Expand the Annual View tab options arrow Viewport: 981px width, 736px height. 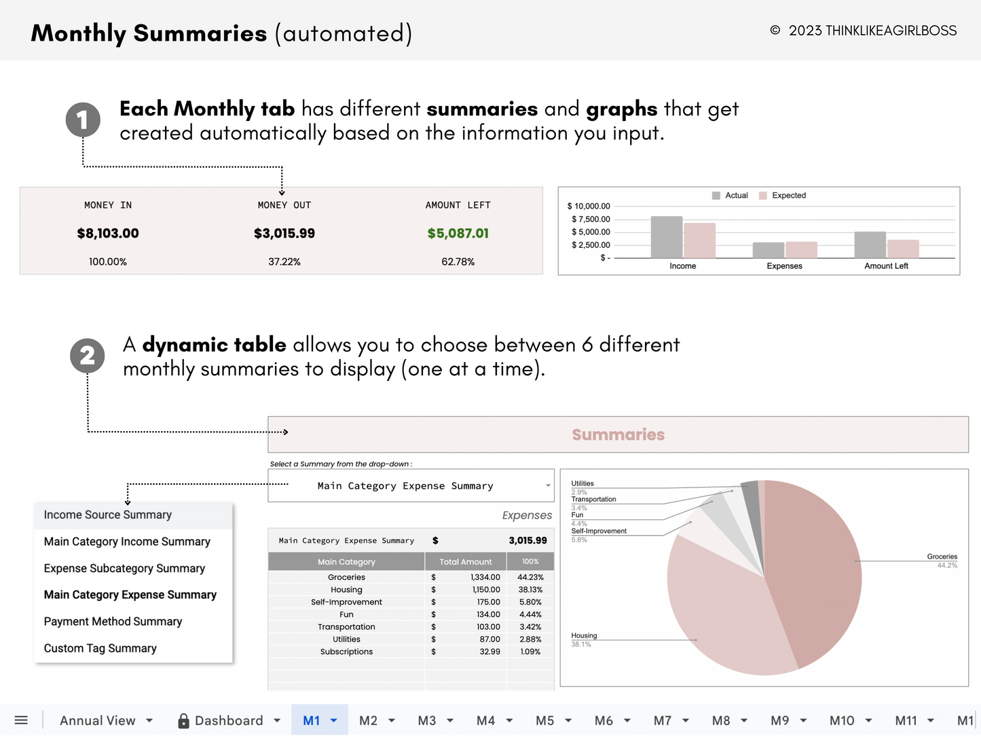pyautogui.click(x=149, y=720)
